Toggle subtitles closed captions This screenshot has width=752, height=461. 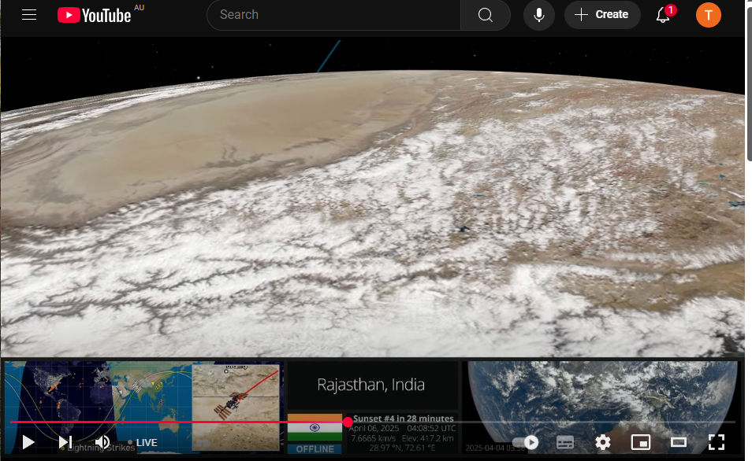565,442
